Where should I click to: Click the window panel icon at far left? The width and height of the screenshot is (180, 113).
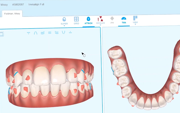point(2,34)
